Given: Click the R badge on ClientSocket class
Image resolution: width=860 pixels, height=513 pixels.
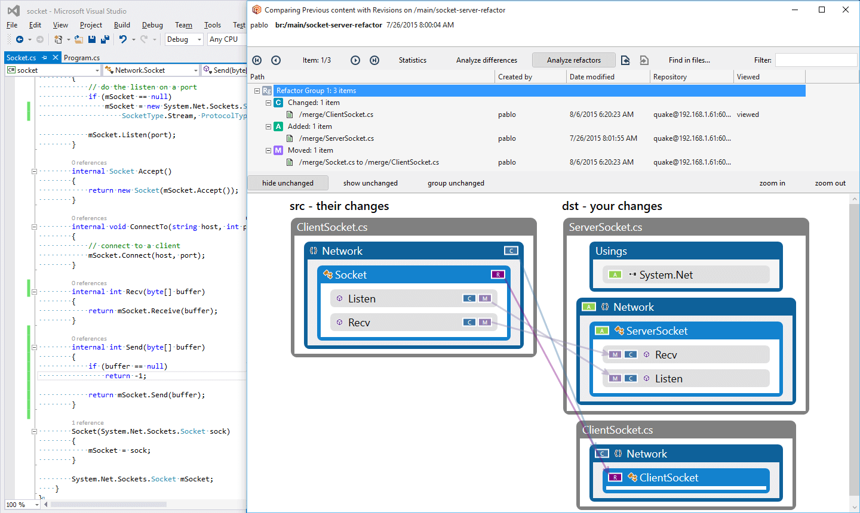Looking at the screenshot, I should click(615, 477).
